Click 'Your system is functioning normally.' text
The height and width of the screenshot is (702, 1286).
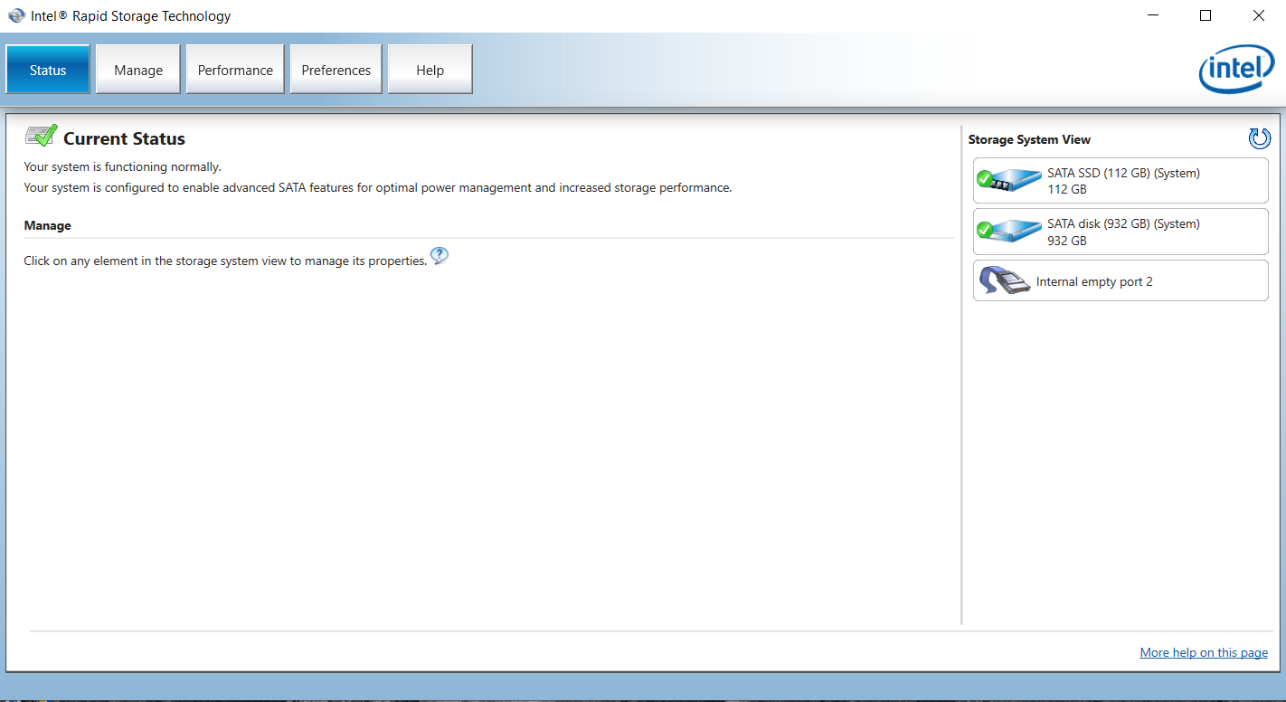click(122, 166)
